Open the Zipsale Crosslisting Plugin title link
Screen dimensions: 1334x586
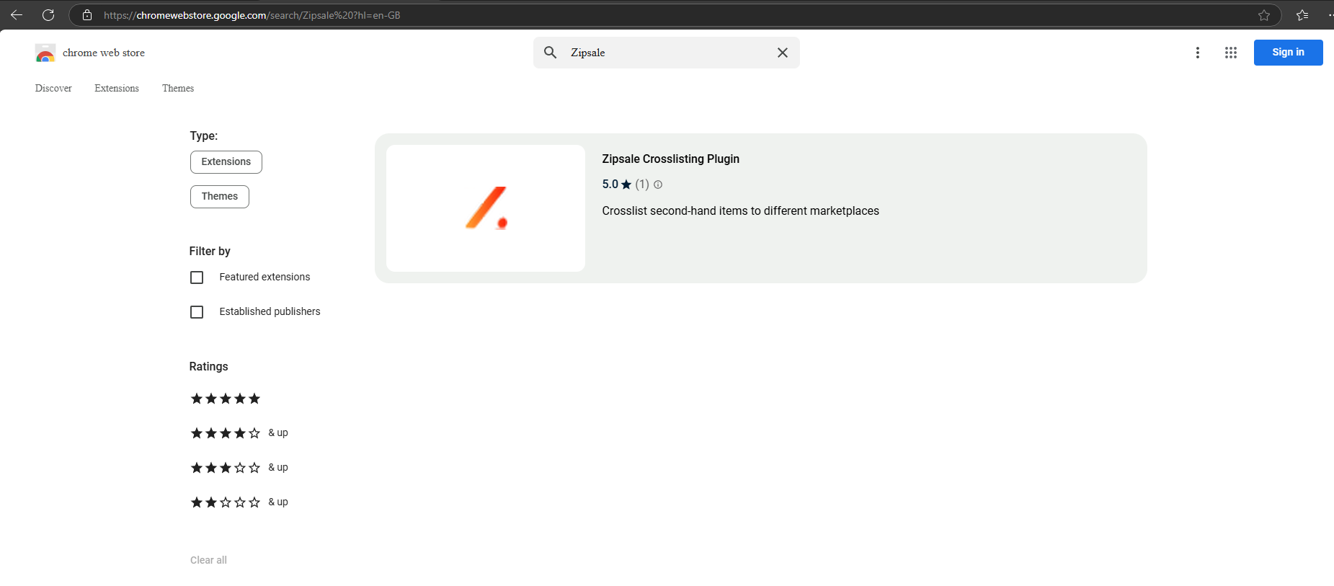pyautogui.click(x=671, y=159)
